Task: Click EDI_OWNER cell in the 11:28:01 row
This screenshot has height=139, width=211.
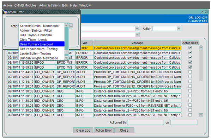Action: click(x=45, y=87)
